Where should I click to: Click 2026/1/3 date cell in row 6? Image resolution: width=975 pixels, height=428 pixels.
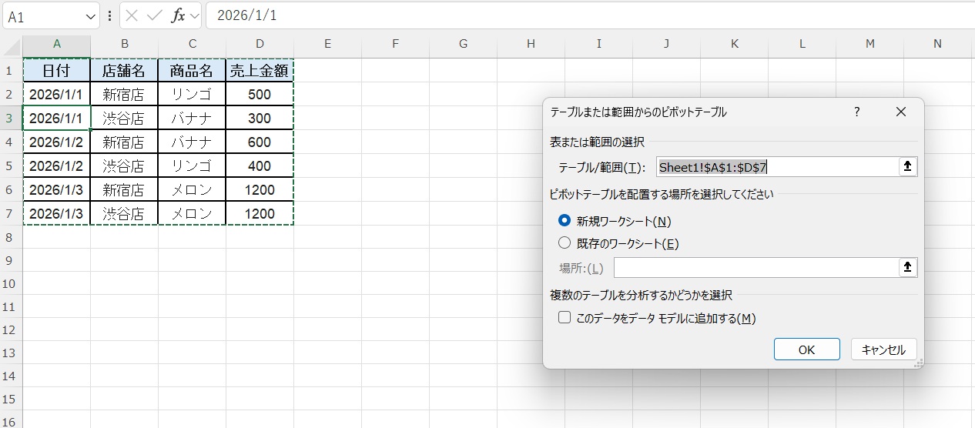pos(57,189)
